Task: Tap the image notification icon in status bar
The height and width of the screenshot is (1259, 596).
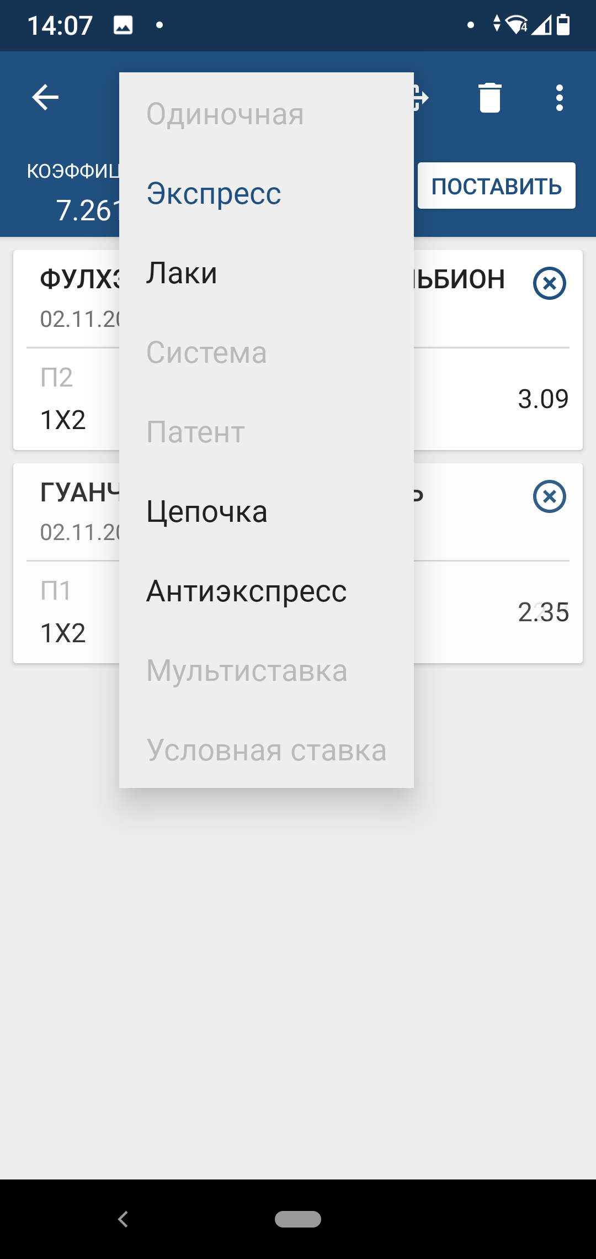Action: pyautogui.click(x=123, y=25)
